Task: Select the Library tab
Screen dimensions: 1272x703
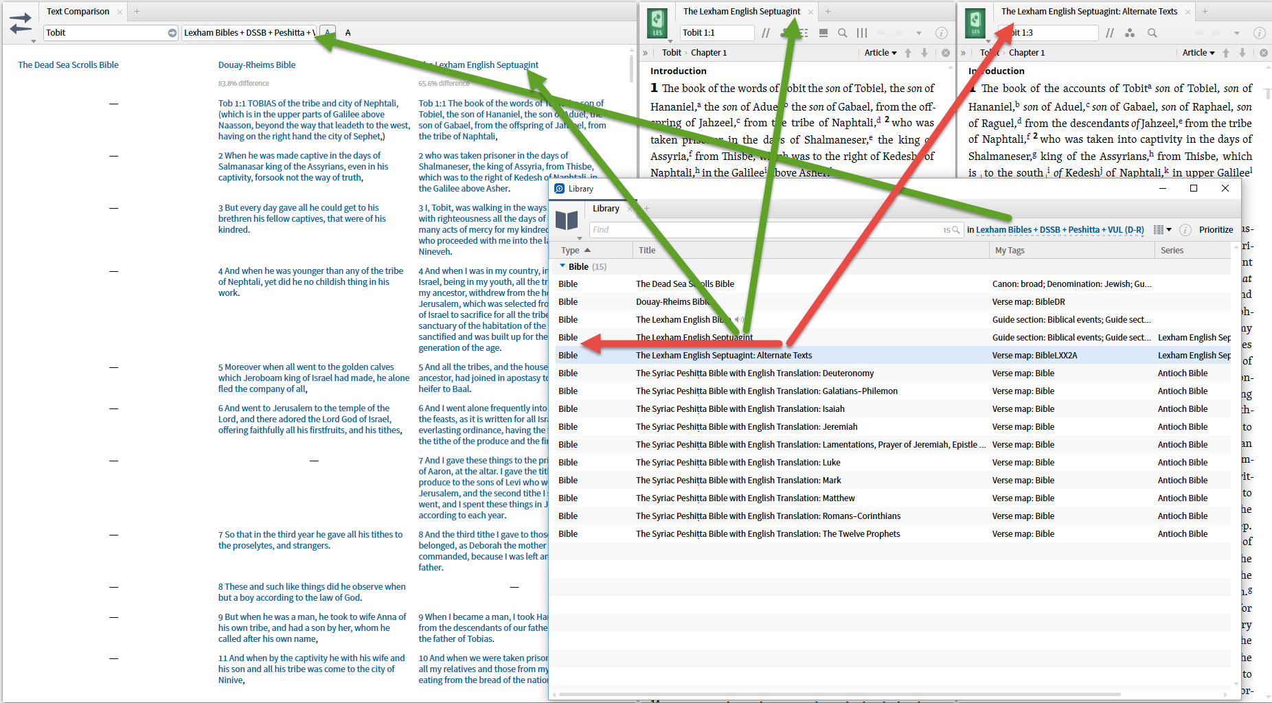Action: (x=606, y=209)
